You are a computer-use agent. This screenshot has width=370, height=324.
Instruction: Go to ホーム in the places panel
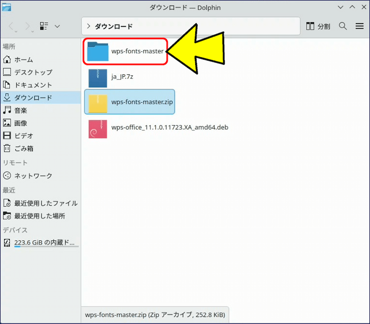[23, 60]
